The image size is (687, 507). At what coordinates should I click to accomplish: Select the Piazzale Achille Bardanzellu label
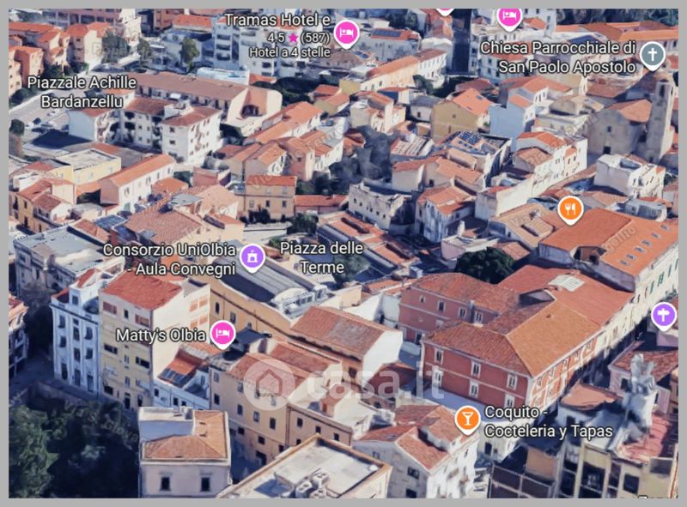82,92
